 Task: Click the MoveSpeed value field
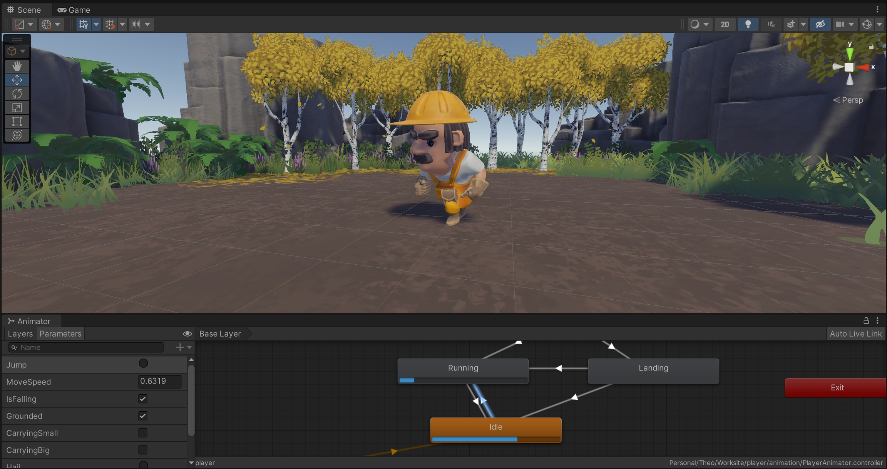(x=159, y=381)
